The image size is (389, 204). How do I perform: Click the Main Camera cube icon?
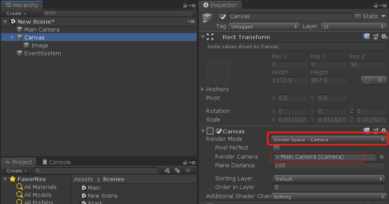[x=20, y=30]
